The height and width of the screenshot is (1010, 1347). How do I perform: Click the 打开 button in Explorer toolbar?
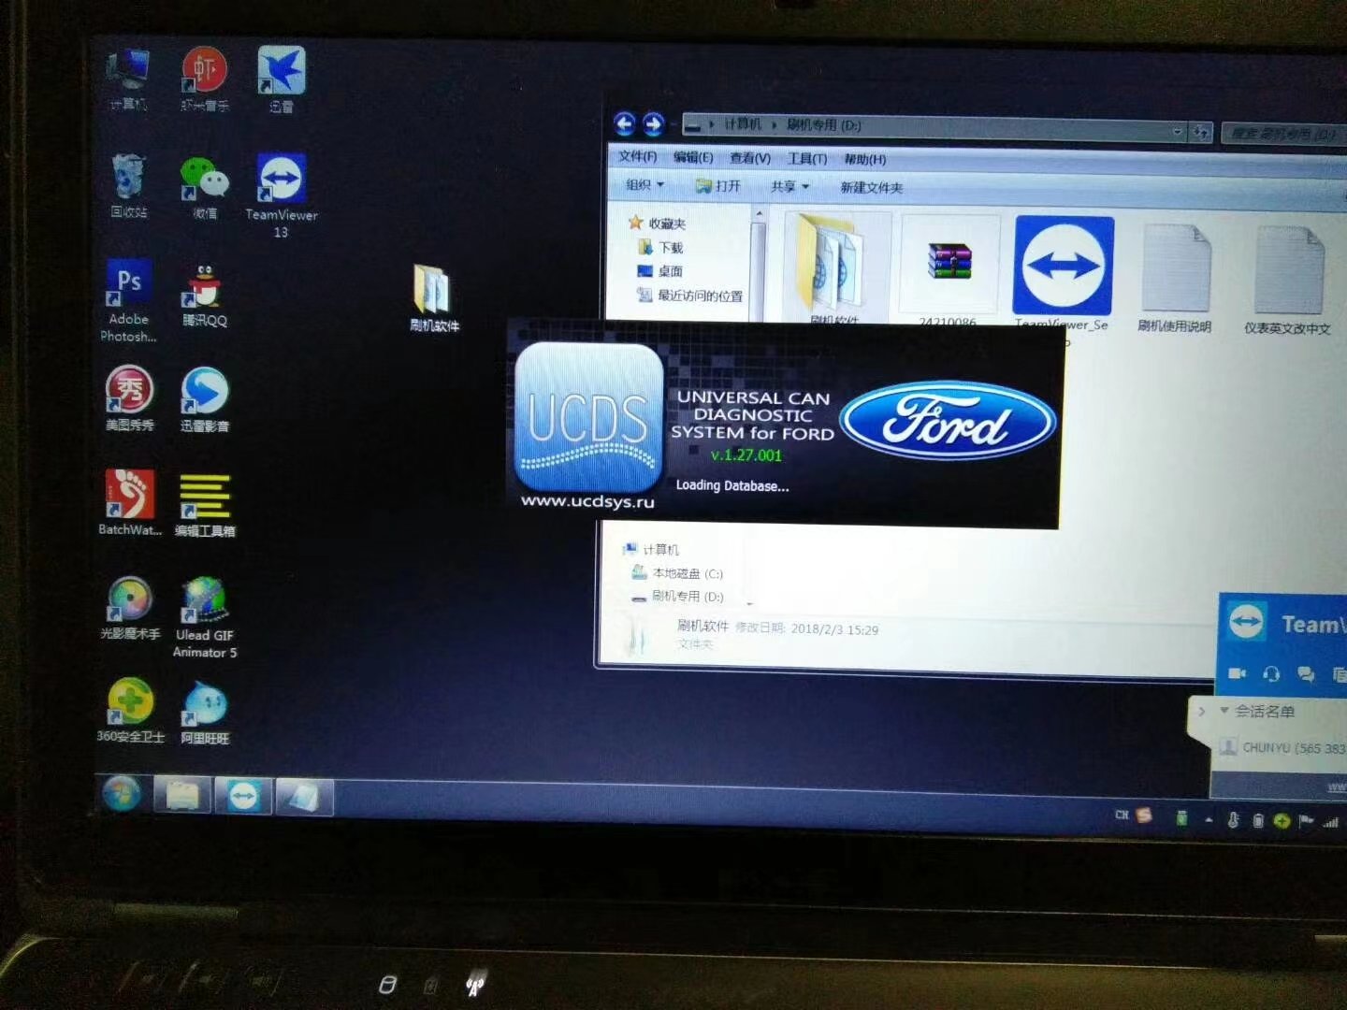click(718, 185)
